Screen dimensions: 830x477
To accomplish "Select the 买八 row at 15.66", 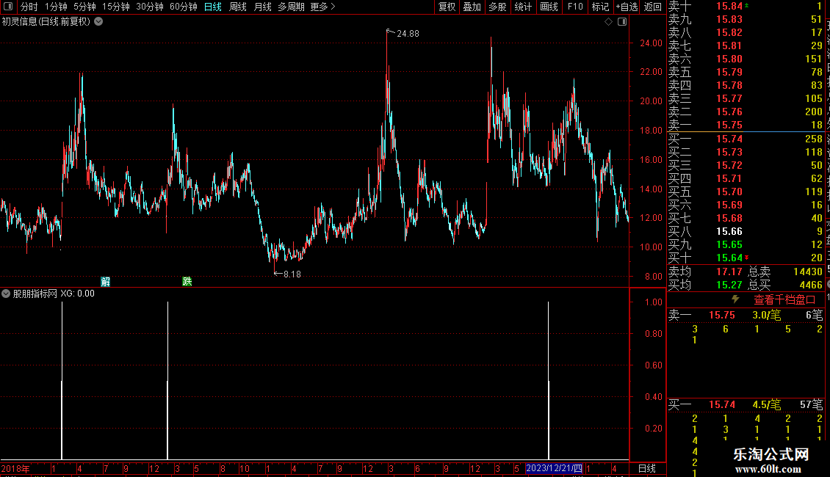I will tap(746, 231).
